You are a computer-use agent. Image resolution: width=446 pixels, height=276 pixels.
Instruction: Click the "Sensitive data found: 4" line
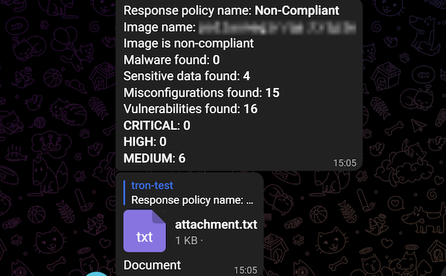tap(187, 76)
